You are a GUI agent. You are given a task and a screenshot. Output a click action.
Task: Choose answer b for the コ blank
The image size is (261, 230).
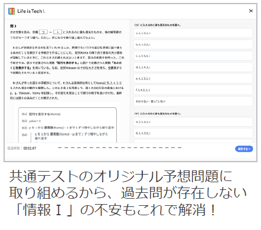pos(193,44)
